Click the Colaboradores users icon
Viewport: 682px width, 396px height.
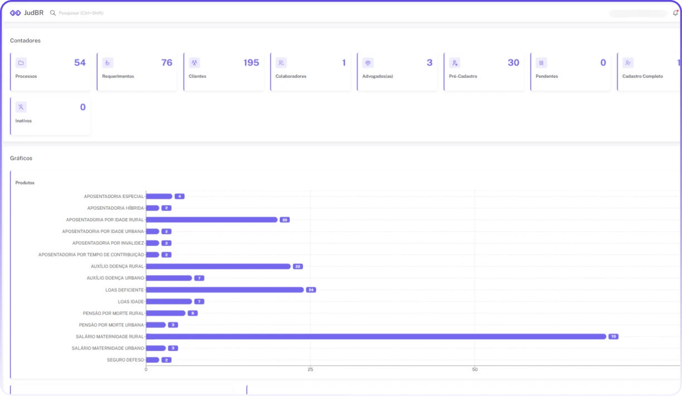(281, 63)
